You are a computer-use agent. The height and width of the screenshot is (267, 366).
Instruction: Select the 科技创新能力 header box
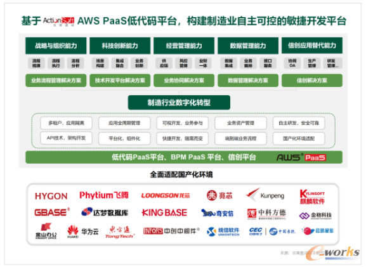coord(120,46)
